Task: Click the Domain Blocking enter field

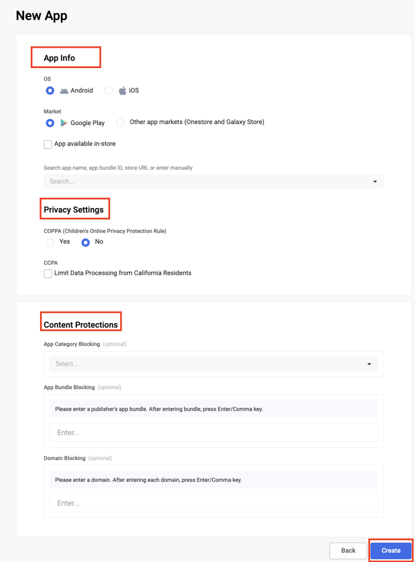Action: pyautogui.click(x=213, y=503)
